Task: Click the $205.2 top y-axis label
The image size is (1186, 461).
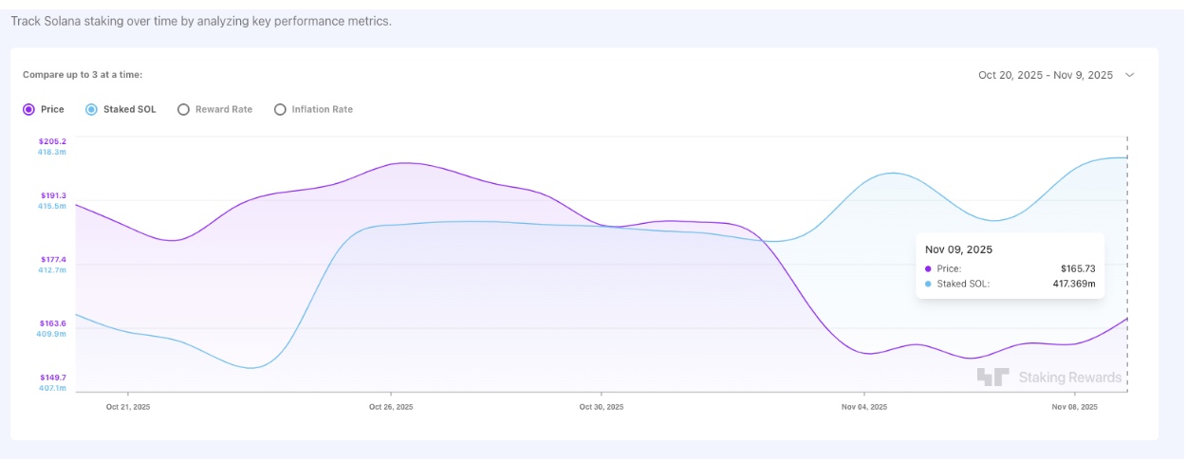Action: [x=53, y=141]
